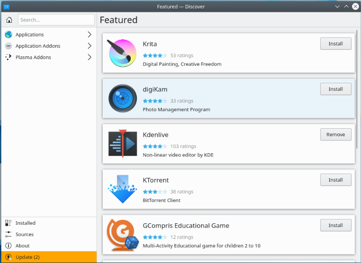Focus the Search field
The width and height of the screenshot is (361, 263).
click(56, 20)
